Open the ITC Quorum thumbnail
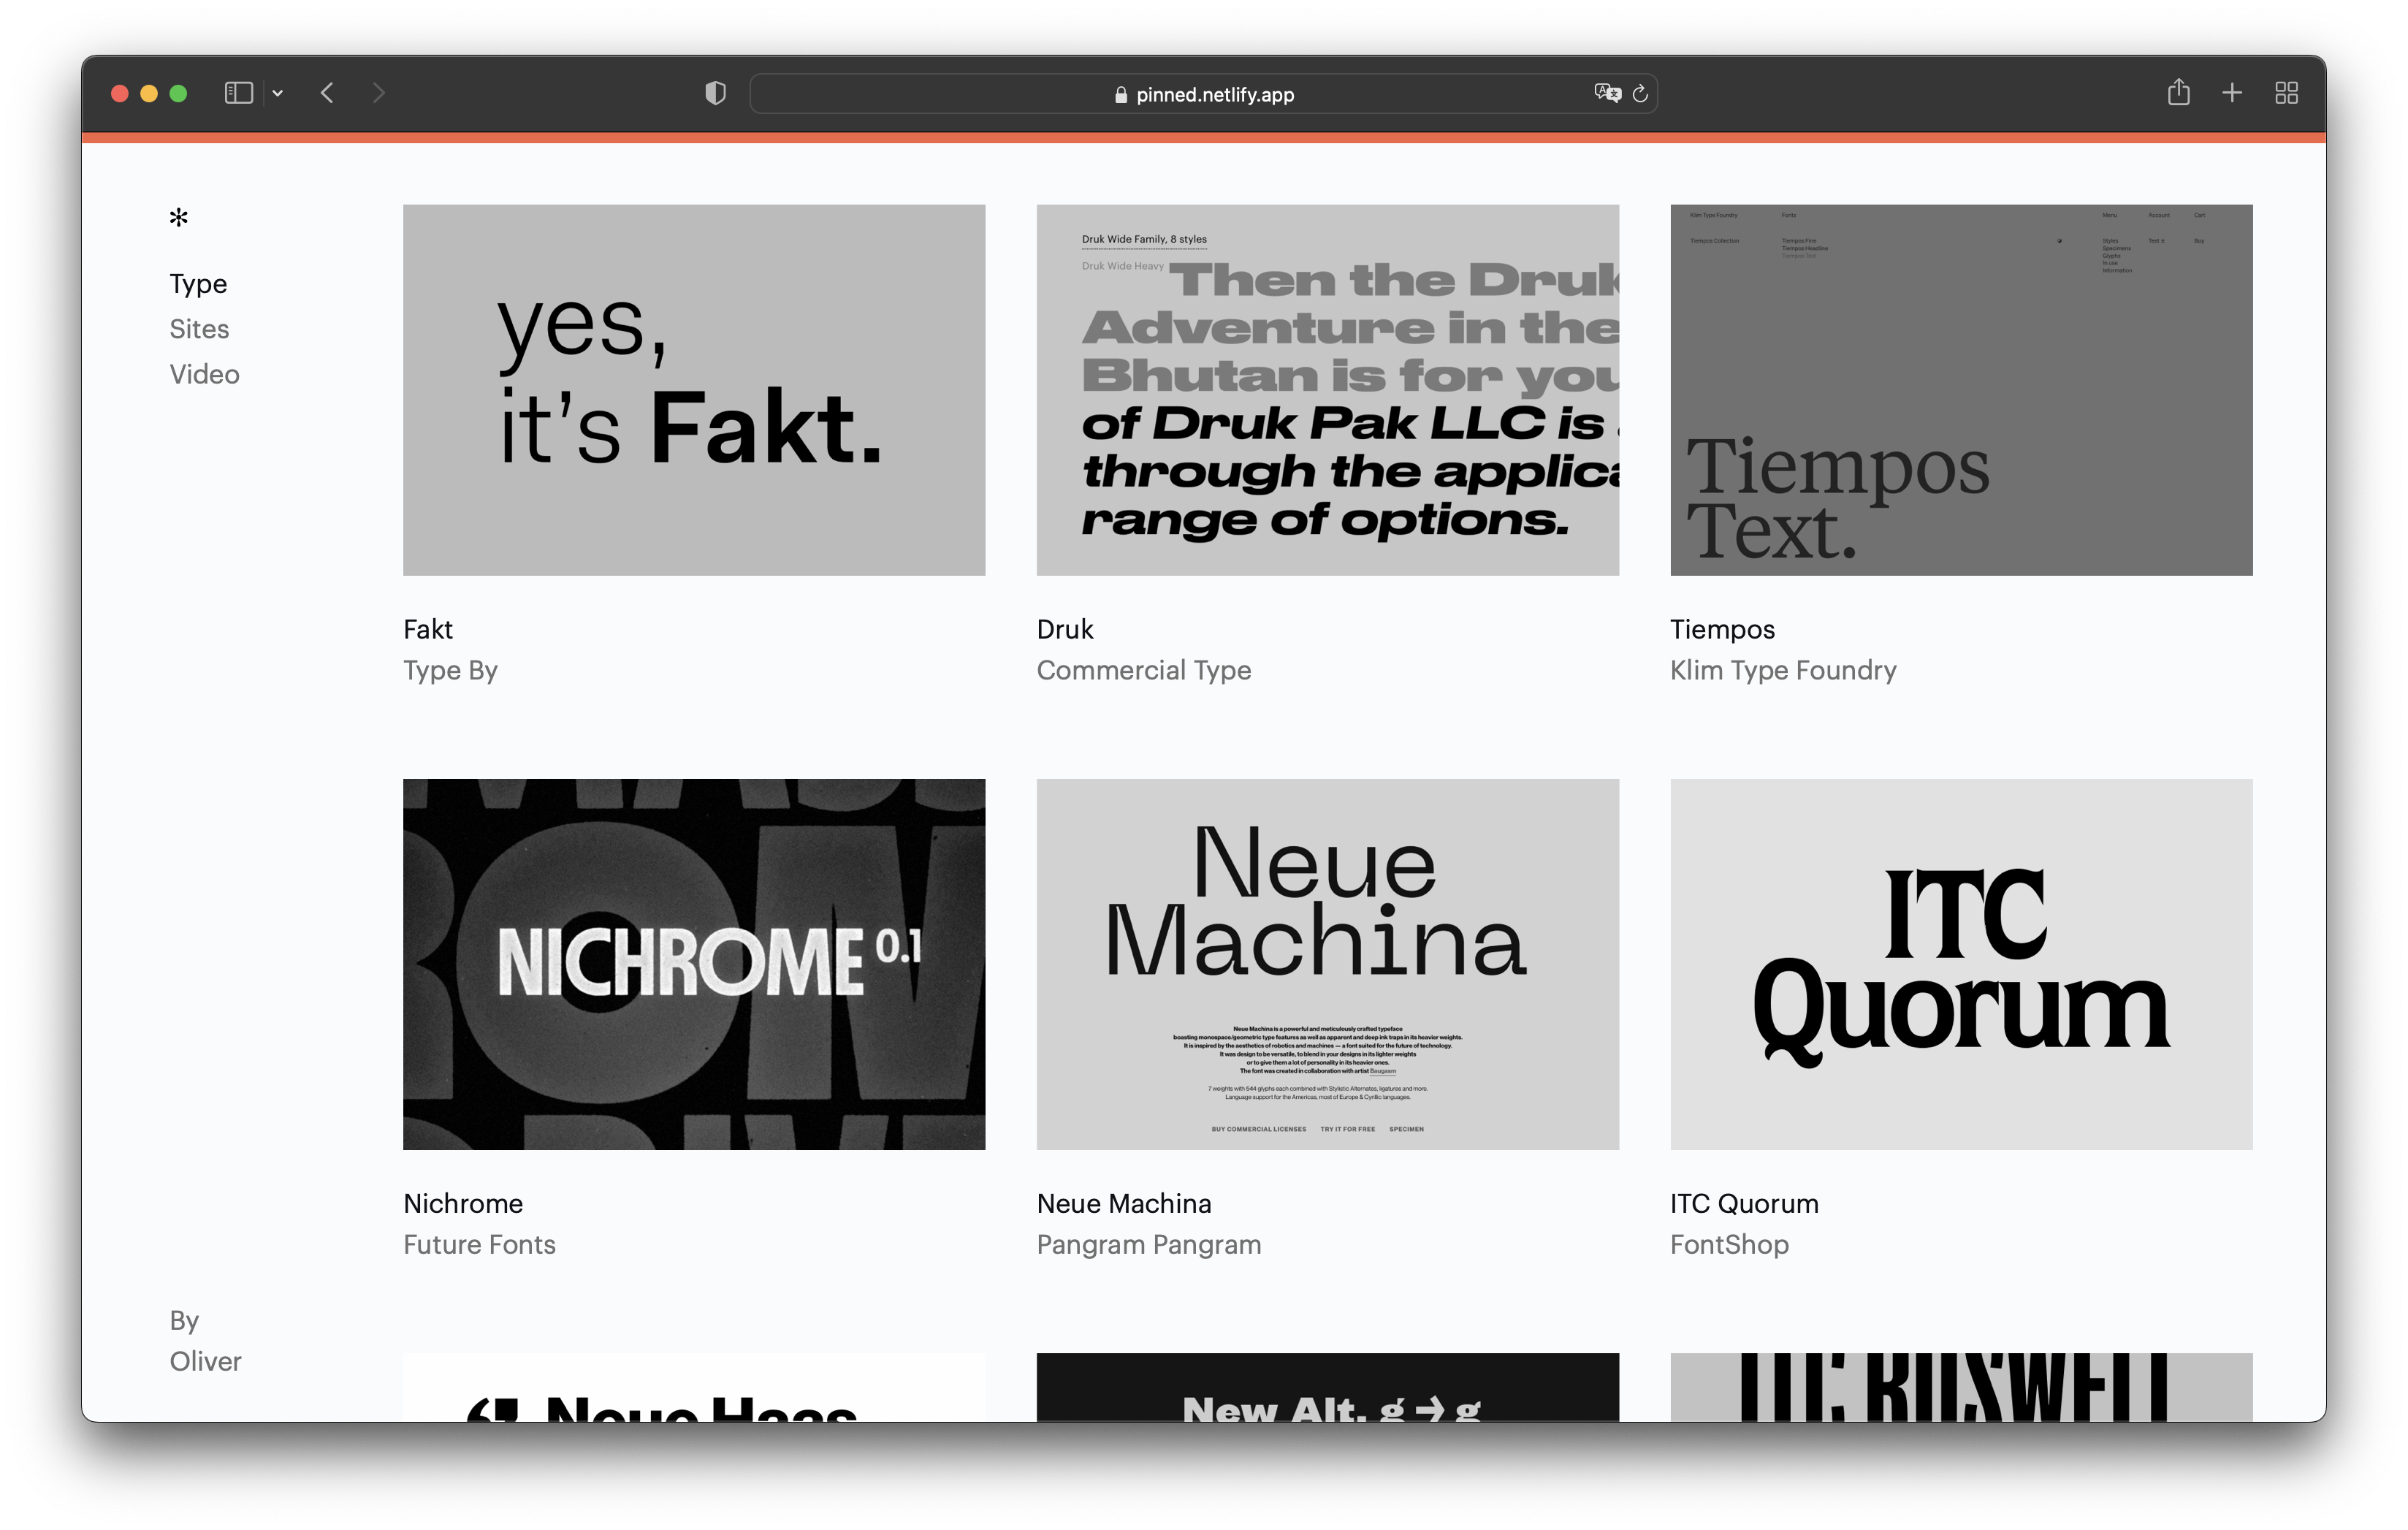 coord(1960,964)
